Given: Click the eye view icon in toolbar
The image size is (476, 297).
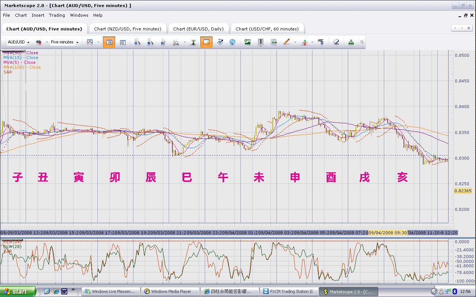Looking at the screenshot, I should [x=220, y=42].
